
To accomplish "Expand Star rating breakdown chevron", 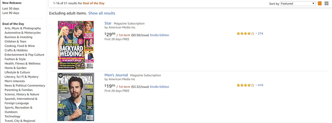I will 256,33.
